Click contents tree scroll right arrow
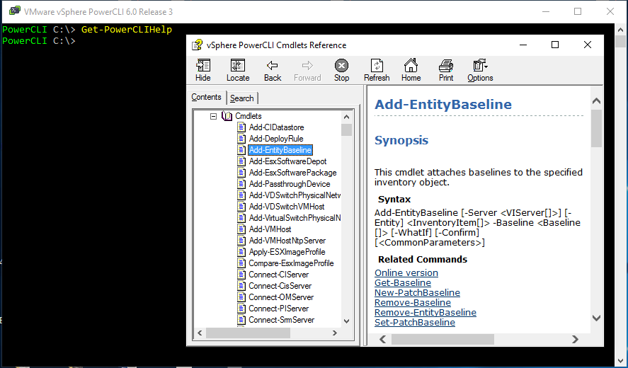Viewport: 628px width, 368px height. (335, 333)
